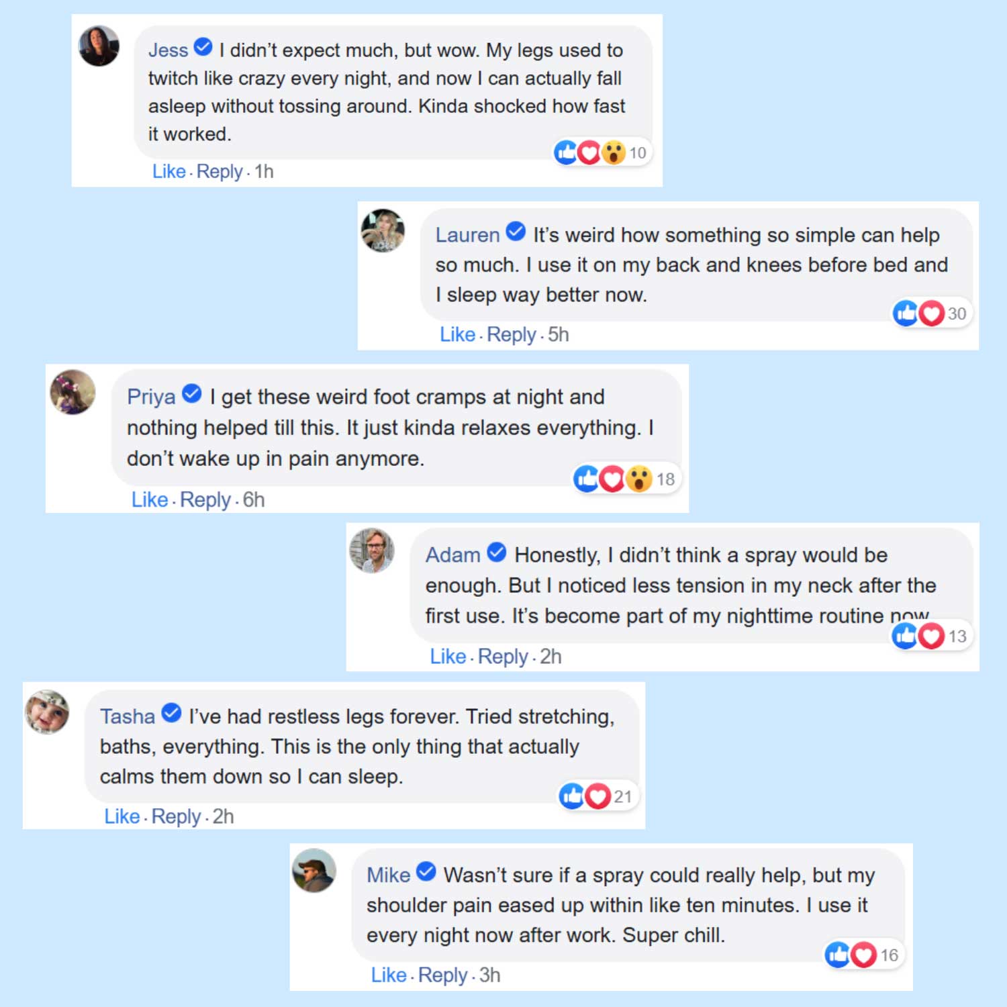Open Adam's profile avatar
The image size is (1007, 1007).
[371, 550]
